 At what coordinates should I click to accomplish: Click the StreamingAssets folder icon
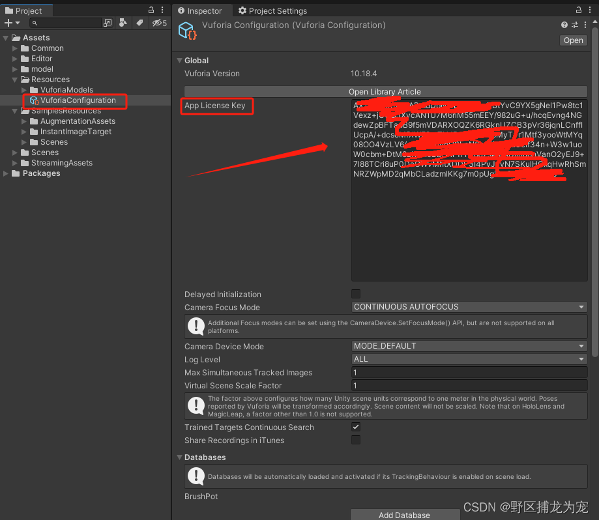25,163
